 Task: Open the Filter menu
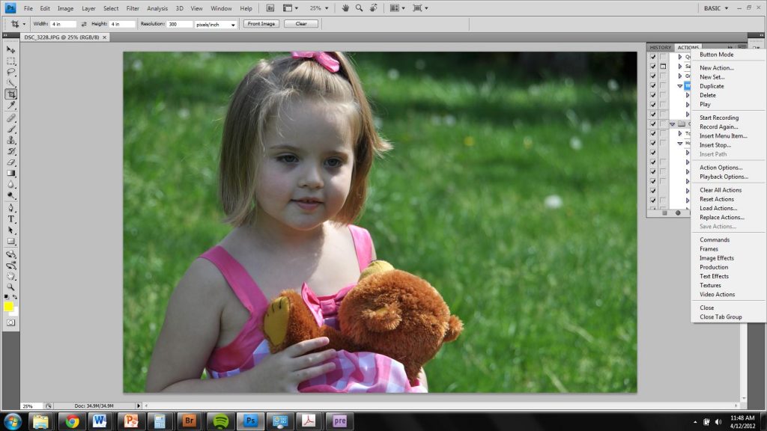tap(133, 8)
